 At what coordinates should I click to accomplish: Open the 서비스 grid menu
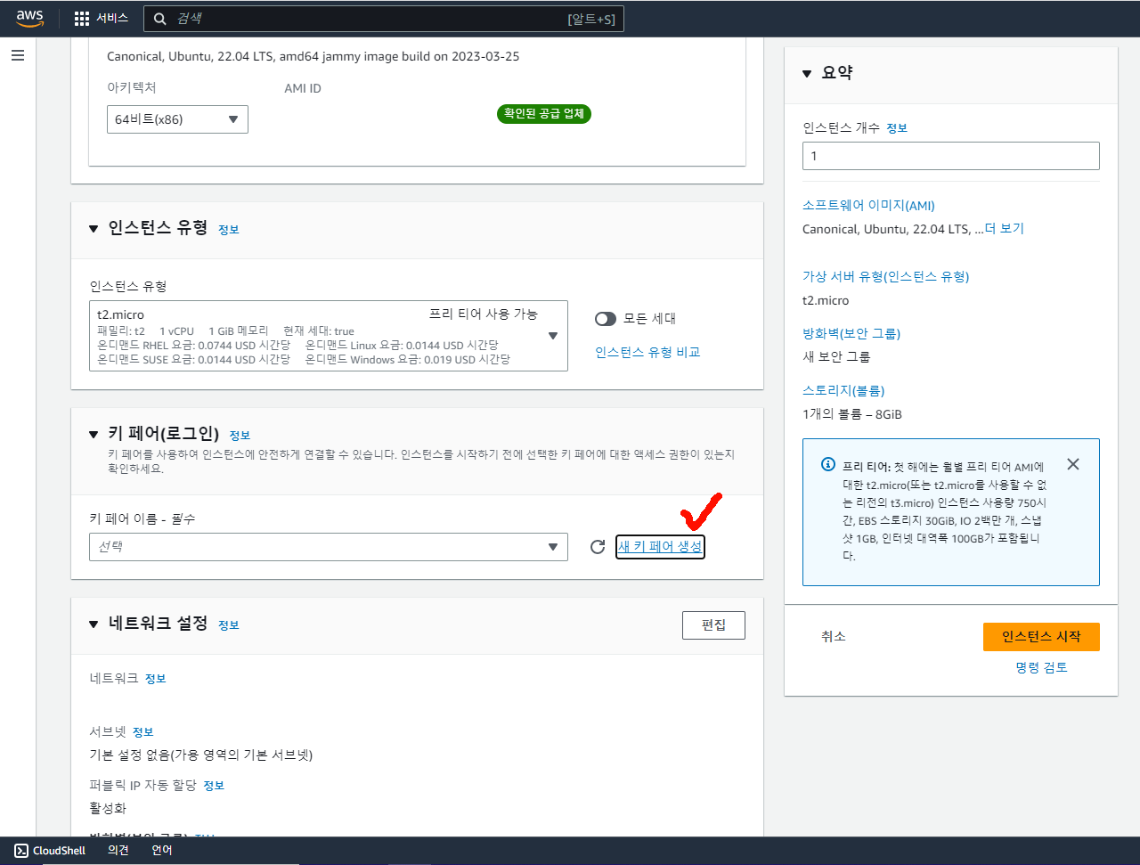click(102, 18)
